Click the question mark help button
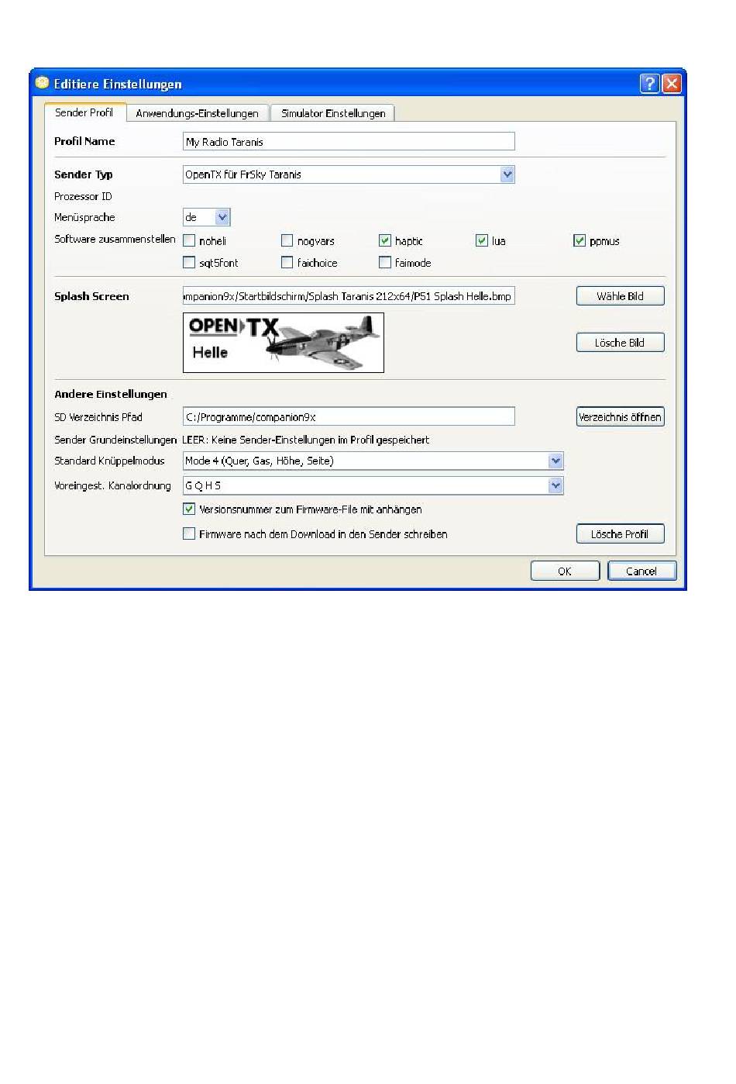Screen dimensions: 736x1084 click(650, 84)
